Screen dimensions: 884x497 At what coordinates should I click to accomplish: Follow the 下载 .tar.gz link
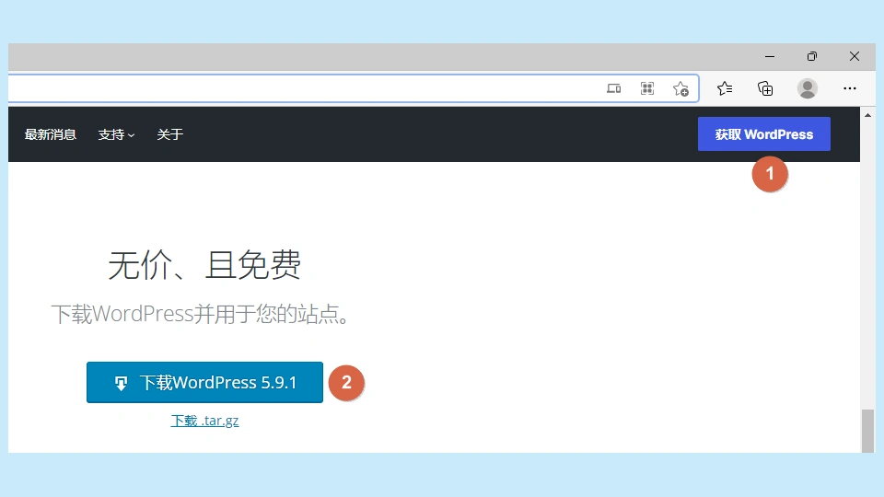pyautogui.click(x=204, y=421)
